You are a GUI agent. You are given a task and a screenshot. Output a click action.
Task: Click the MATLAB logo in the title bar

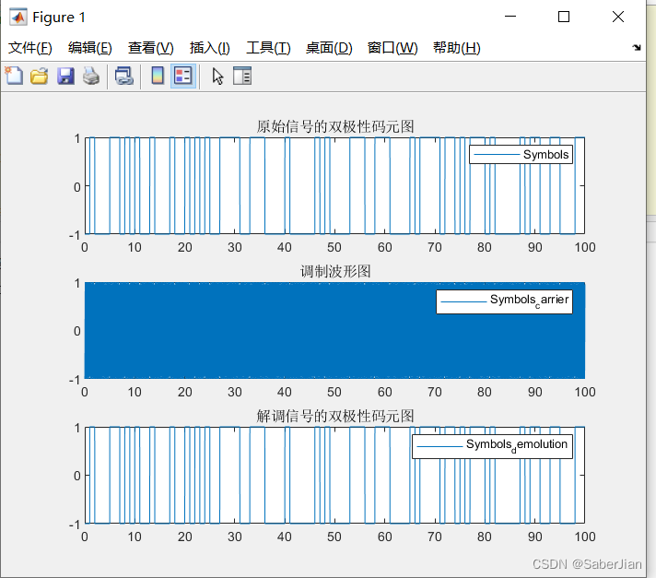click(18, 18)
